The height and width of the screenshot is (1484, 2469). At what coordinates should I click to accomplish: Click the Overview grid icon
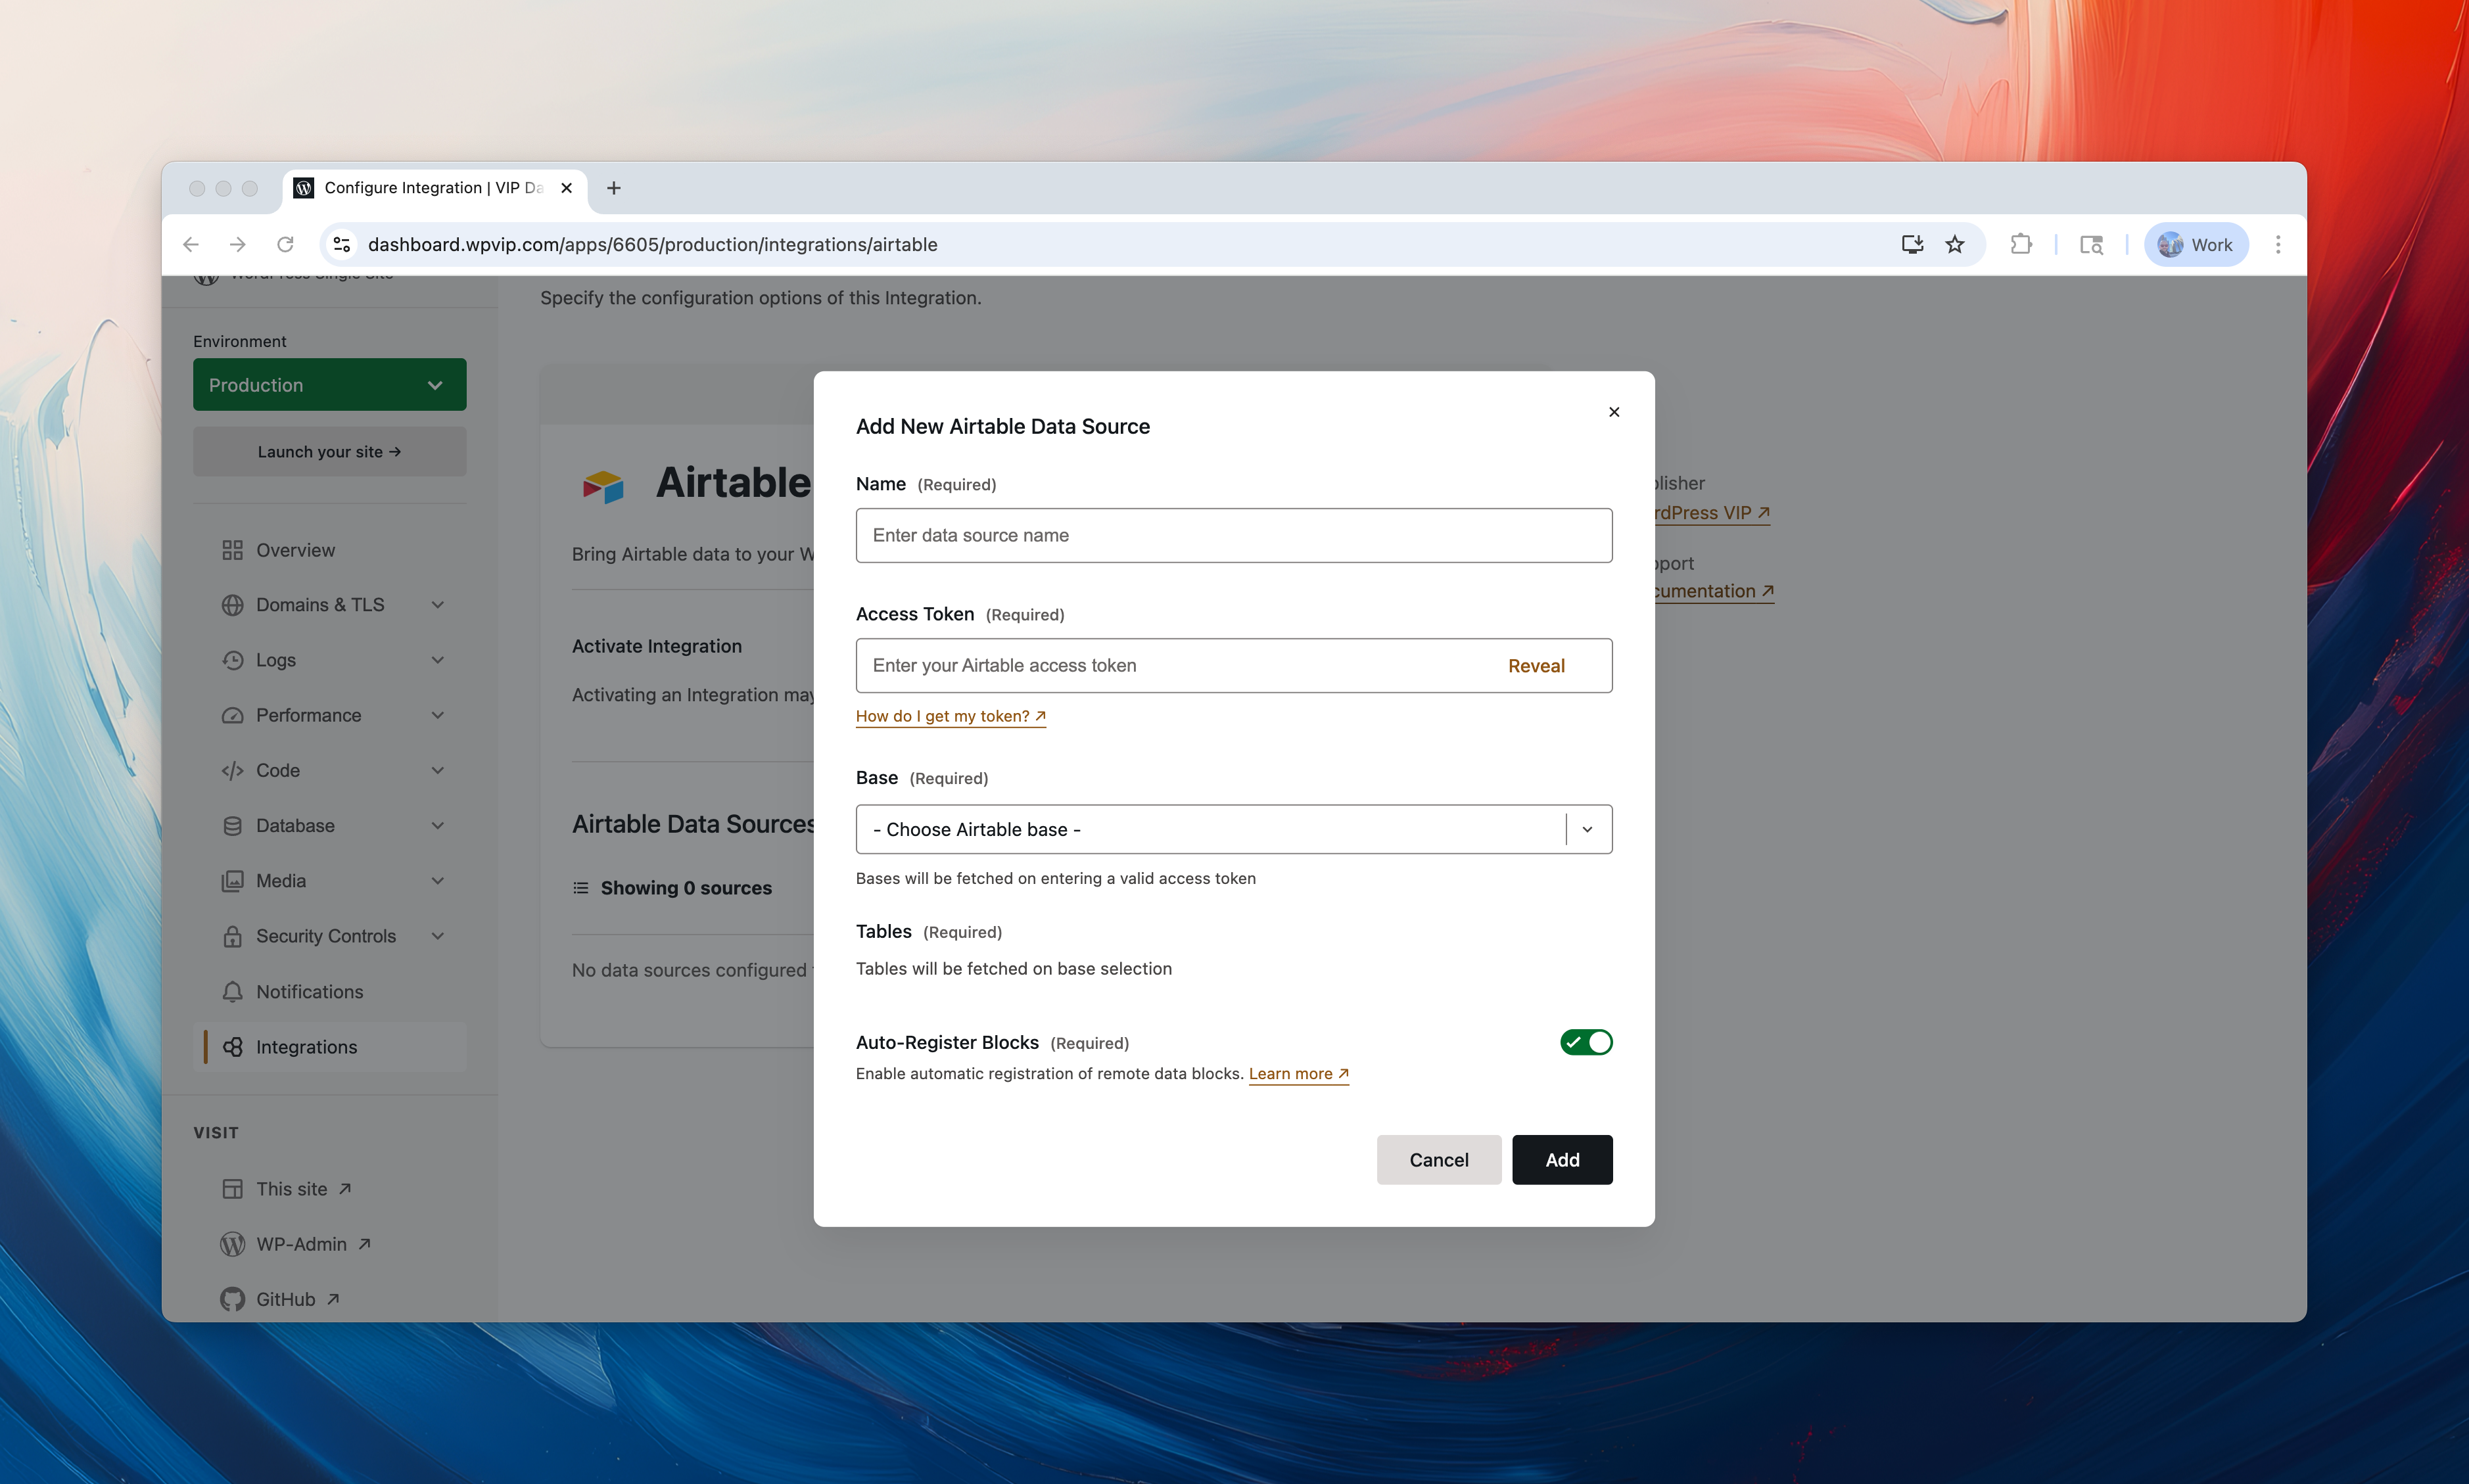232,550
